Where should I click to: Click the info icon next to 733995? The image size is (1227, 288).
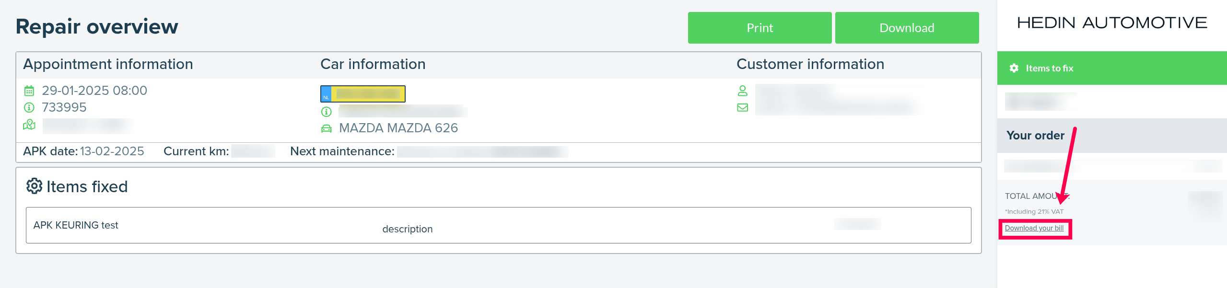(x=29, y=107)
